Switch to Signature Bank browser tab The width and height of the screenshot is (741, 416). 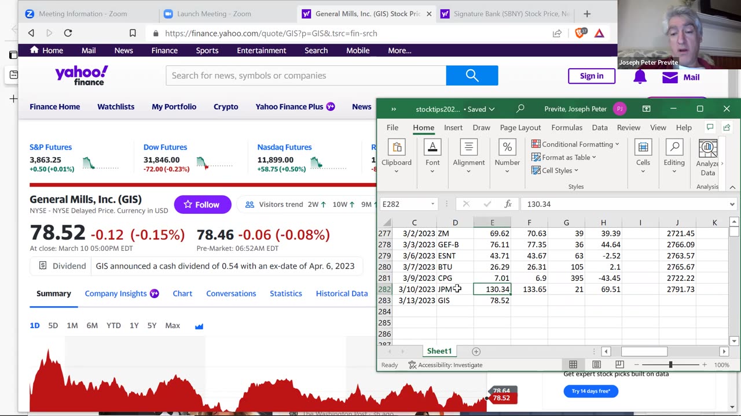(x=505, y=14)
